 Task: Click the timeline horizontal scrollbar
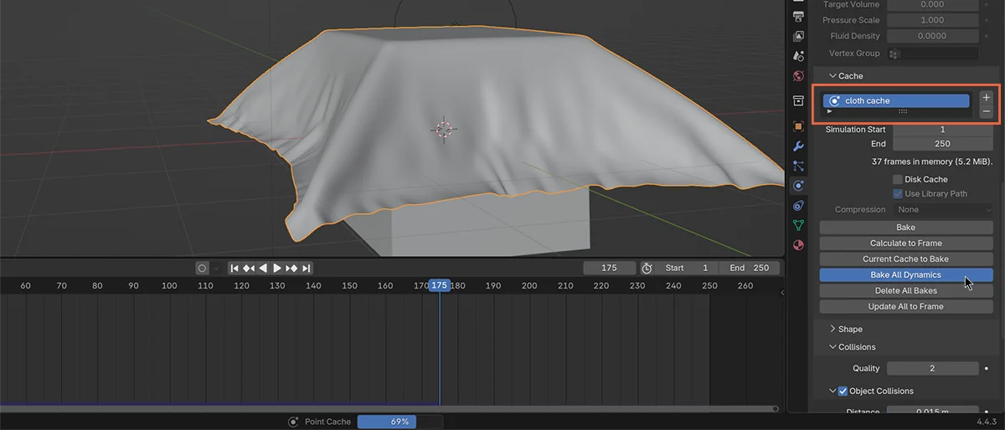pyautogui.click(x=389, y=408)
